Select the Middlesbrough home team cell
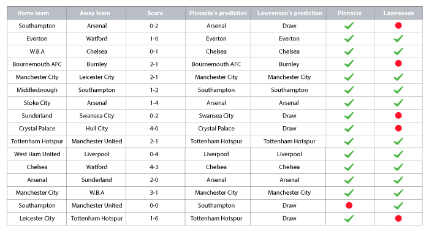 (x=37, y=90)
